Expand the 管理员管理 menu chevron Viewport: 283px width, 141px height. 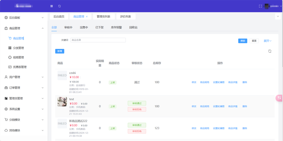point(42,98)
